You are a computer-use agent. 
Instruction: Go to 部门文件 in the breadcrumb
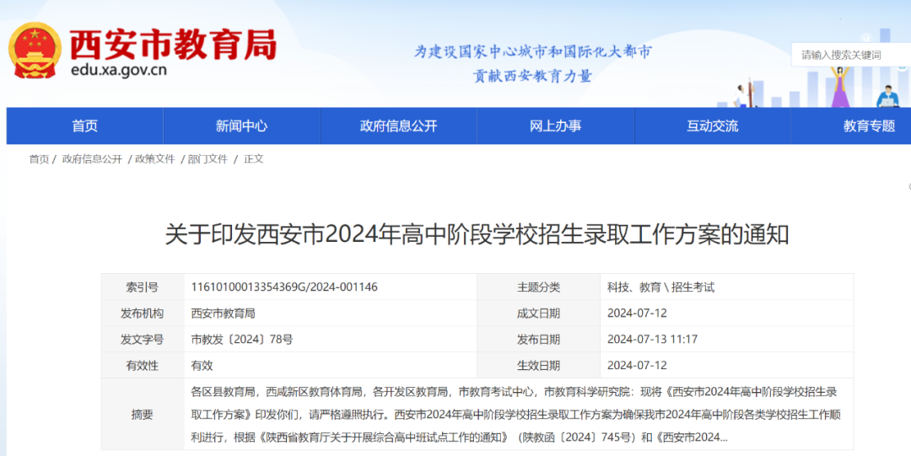click(x=208, y=159)
